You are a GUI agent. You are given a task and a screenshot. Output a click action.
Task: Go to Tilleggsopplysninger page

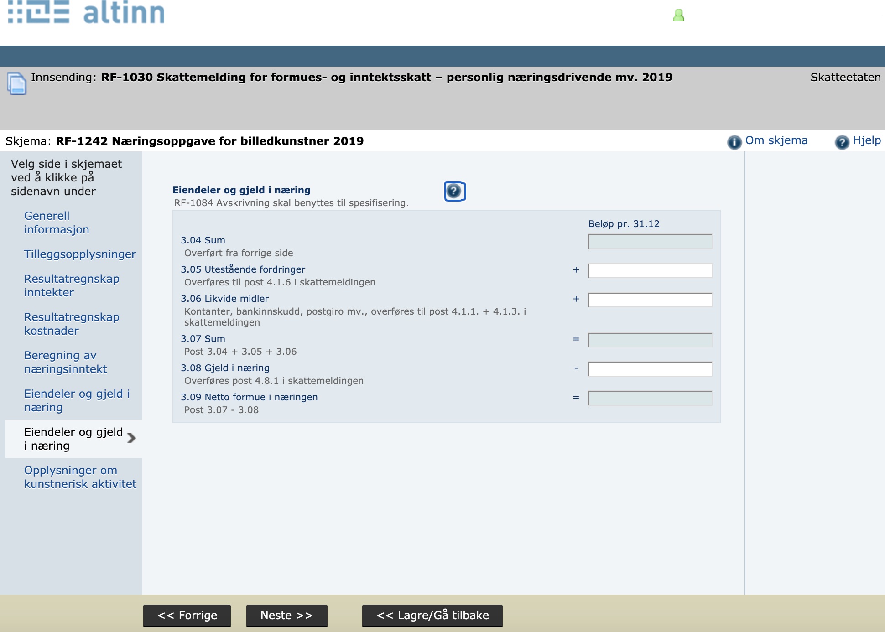(x=80, y=254)
